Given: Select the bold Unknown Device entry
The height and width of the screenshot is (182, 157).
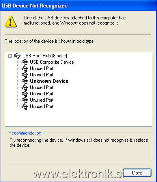Looking at the screenshot, I should pyautogui.click(x=49, y=81).
